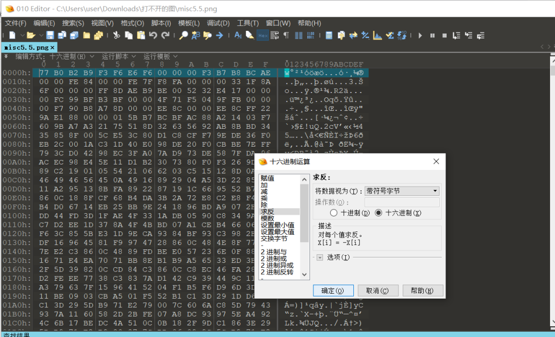Click the 确定 button

[333, 290]
